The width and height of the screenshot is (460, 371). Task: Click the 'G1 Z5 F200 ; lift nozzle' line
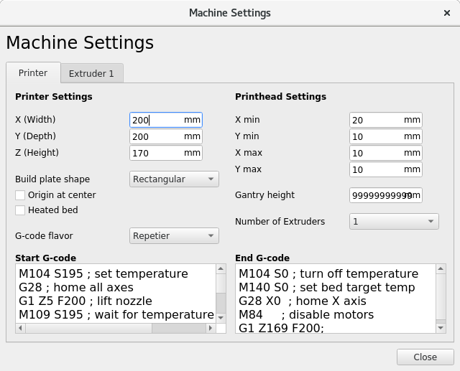click(x=86, y=301)
